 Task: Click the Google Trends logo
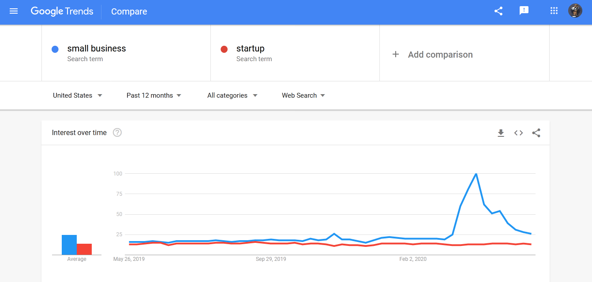click(62, 11)
